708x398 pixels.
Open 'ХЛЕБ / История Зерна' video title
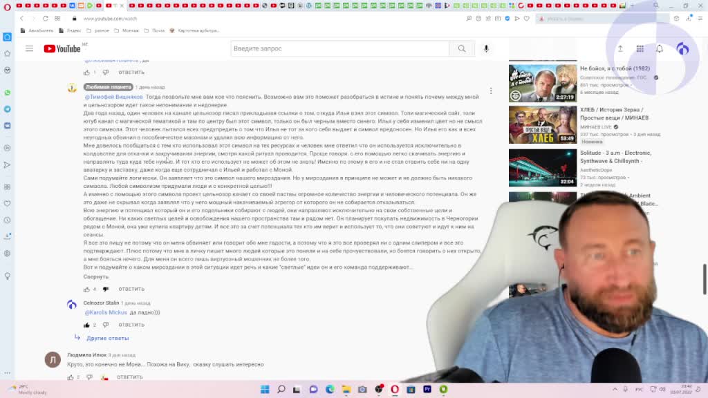(614, 114)
